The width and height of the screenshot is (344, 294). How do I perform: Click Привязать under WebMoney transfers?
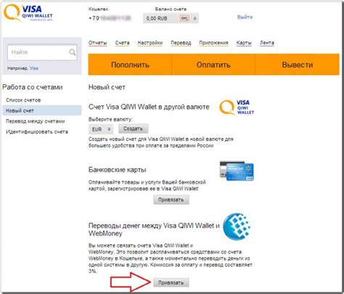click(171, 282)
